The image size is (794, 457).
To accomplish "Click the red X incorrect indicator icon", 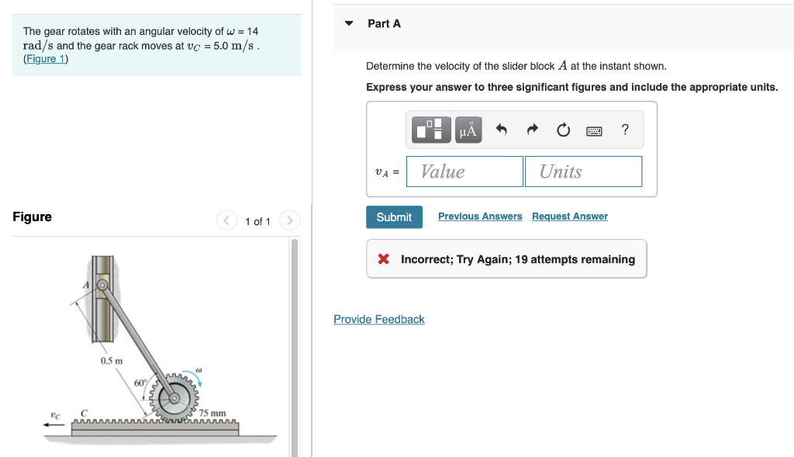I will click(385, 258).
